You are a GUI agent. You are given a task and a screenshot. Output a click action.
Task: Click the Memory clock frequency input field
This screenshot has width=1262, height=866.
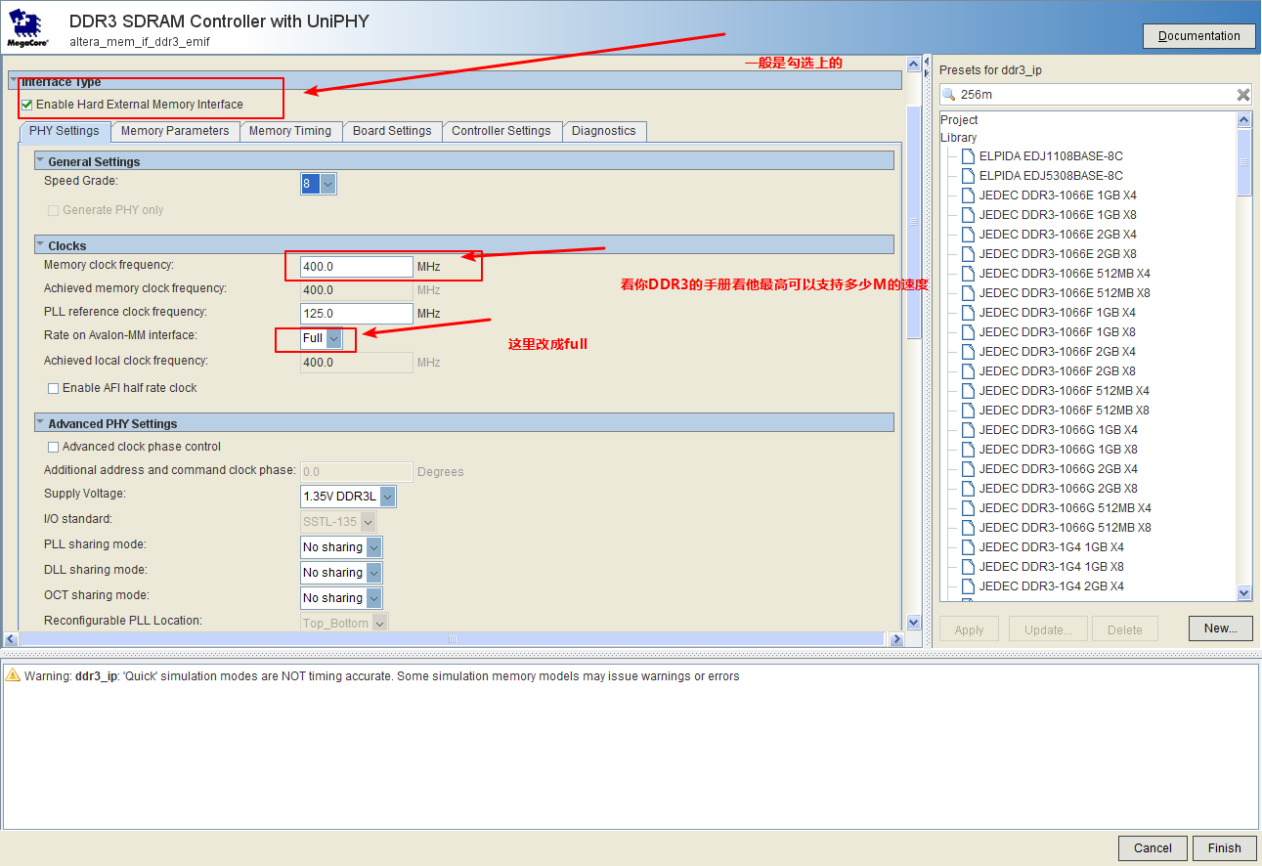tap(357, 267)
